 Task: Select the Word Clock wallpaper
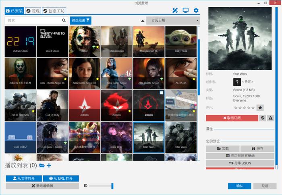point(52,42)
